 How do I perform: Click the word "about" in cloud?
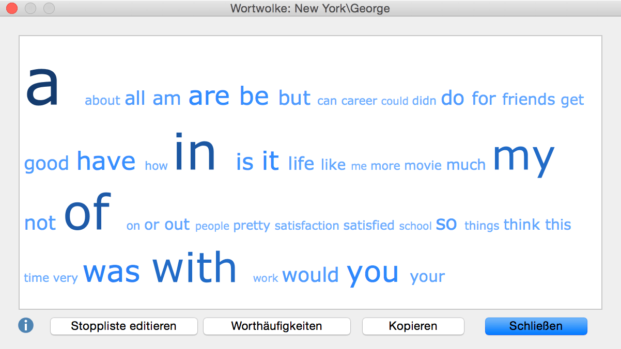(102, 100)
